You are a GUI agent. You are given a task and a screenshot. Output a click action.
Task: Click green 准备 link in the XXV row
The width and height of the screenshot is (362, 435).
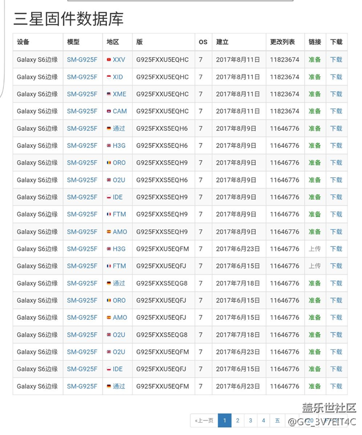(x=315, y=60)
